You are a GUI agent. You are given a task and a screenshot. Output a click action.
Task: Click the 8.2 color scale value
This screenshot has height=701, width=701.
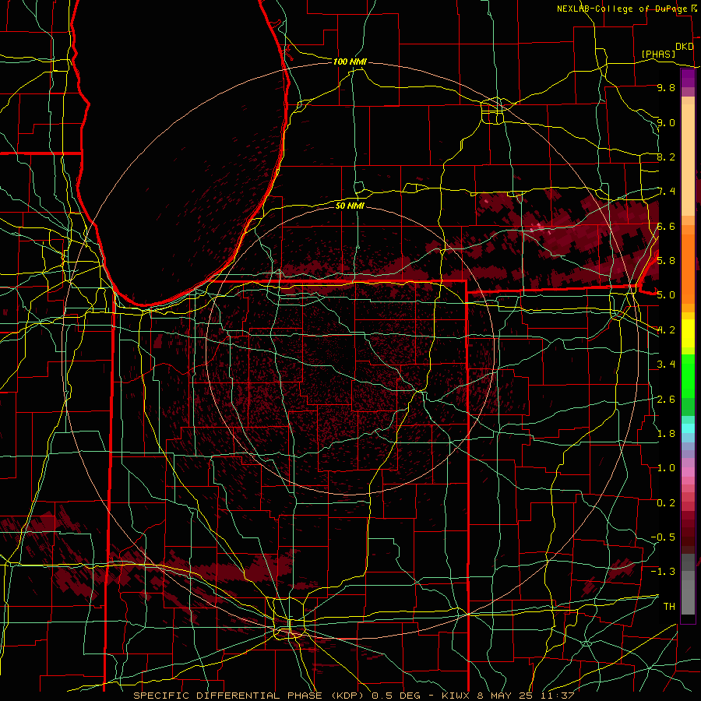(666, 157)
